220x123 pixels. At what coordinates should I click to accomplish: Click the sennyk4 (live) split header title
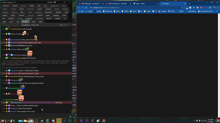[30, 25]
